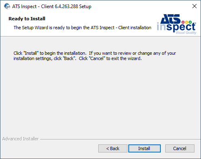Close the ATS Inspect Setup window
201x159 pixels.
click(x=195, y=6)
